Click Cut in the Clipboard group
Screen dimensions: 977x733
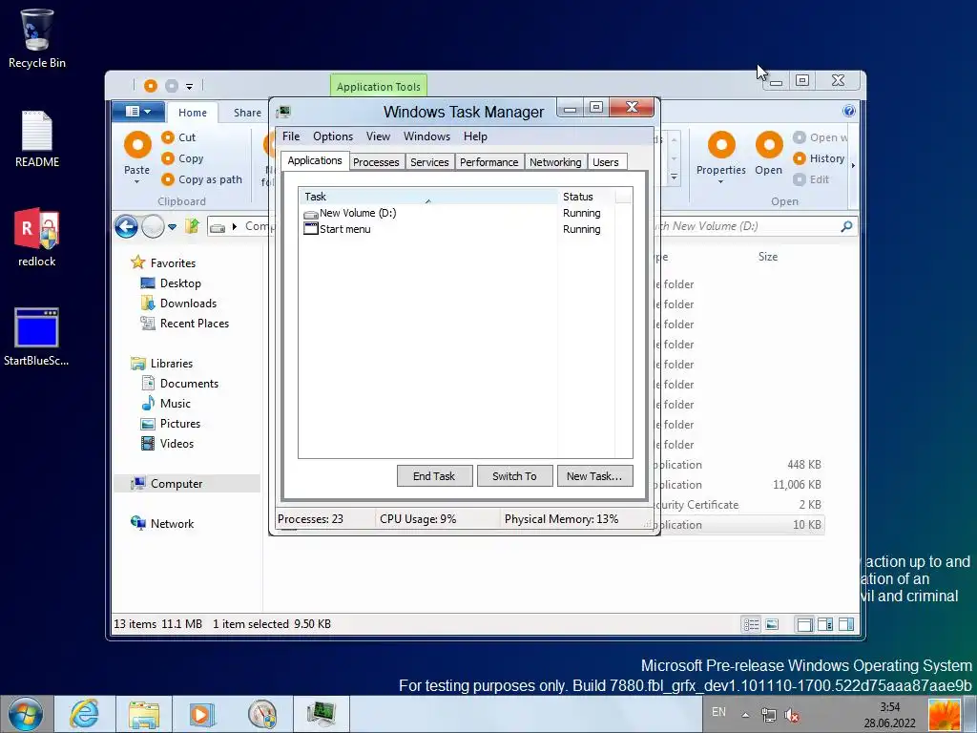(178, 137)
